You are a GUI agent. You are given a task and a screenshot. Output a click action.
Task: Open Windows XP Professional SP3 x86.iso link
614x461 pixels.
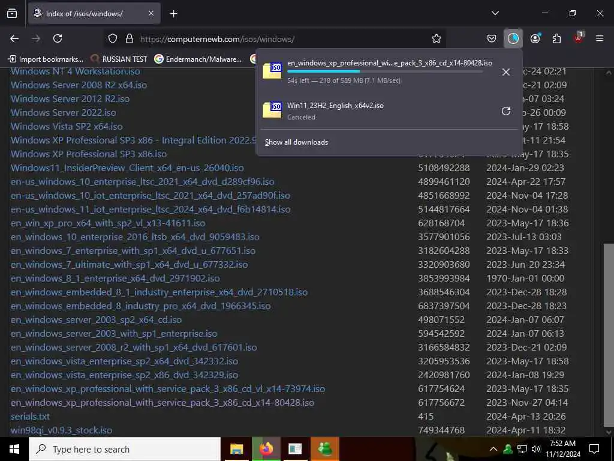click(x=89, y=154)
